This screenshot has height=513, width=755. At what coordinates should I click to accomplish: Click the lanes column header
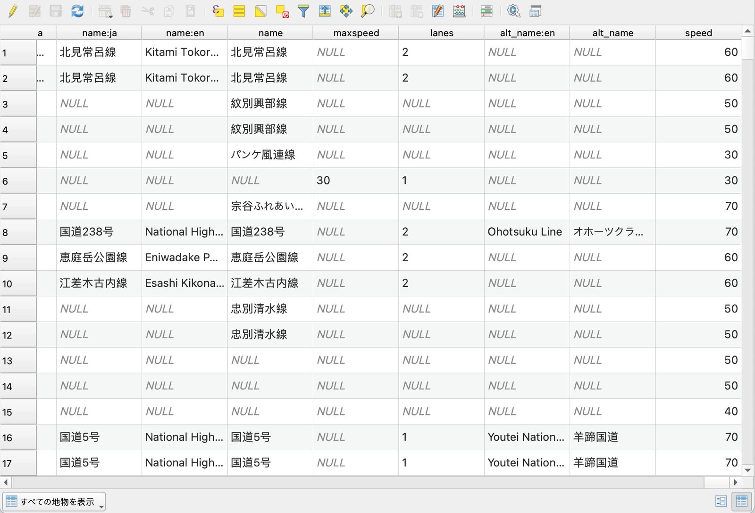(x=441, y=33)
